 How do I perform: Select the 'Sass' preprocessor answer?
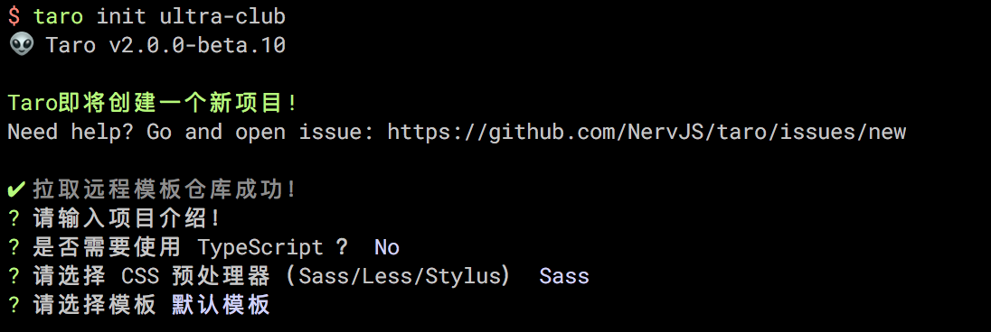coord(563,276)
